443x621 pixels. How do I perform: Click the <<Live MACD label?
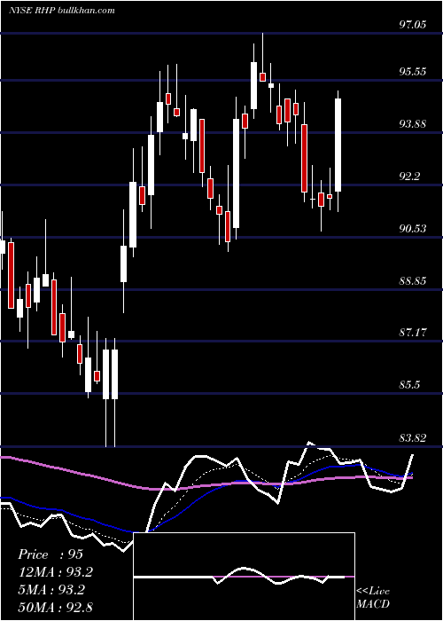point(373,597)
